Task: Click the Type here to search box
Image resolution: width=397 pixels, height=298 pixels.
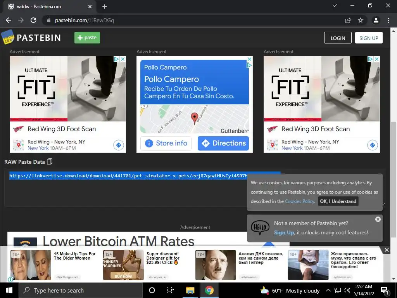Action: pyautogui.click(x=81, y=290)
